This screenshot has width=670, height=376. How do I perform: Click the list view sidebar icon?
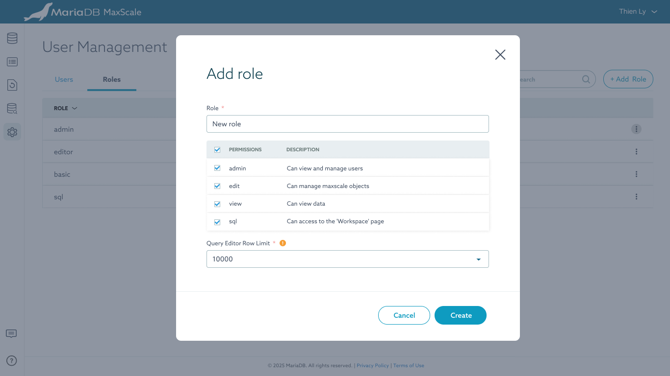click(x=12, y=62)
